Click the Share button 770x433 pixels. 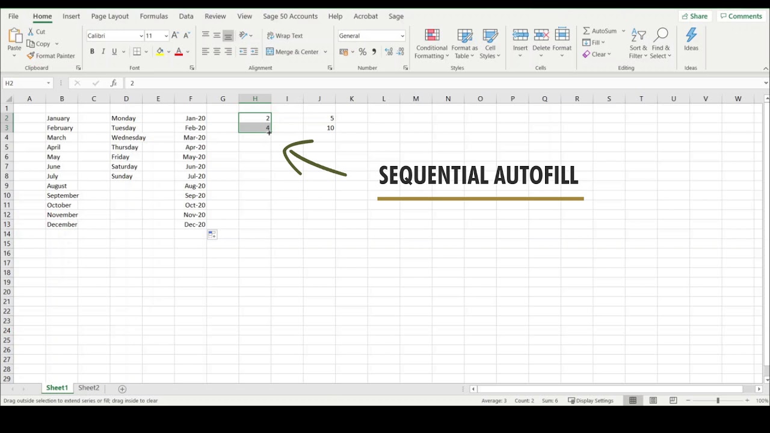click(695, 16)
